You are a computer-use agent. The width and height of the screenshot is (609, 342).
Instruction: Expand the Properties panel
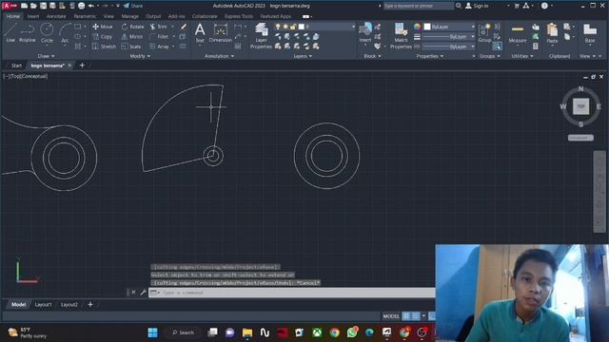click(x=429, y=56)
